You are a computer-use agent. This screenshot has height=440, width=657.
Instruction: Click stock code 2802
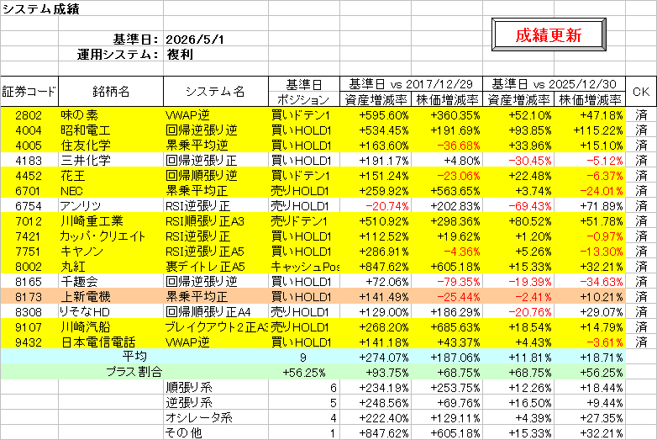29,115
